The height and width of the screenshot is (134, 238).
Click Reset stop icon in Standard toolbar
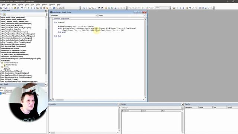[x=35, y=8]
